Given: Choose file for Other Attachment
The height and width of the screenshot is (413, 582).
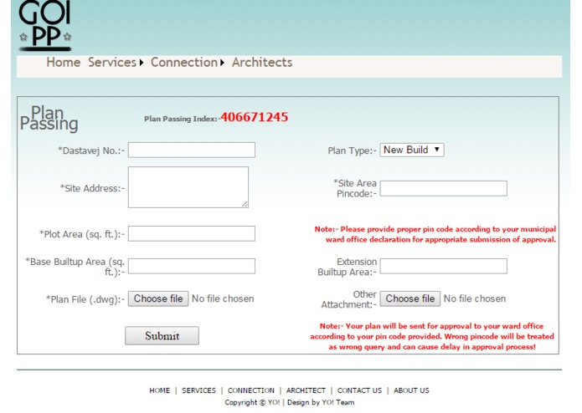Looking at the screenshot, I should pyautogui.click(x=410, y=299).
